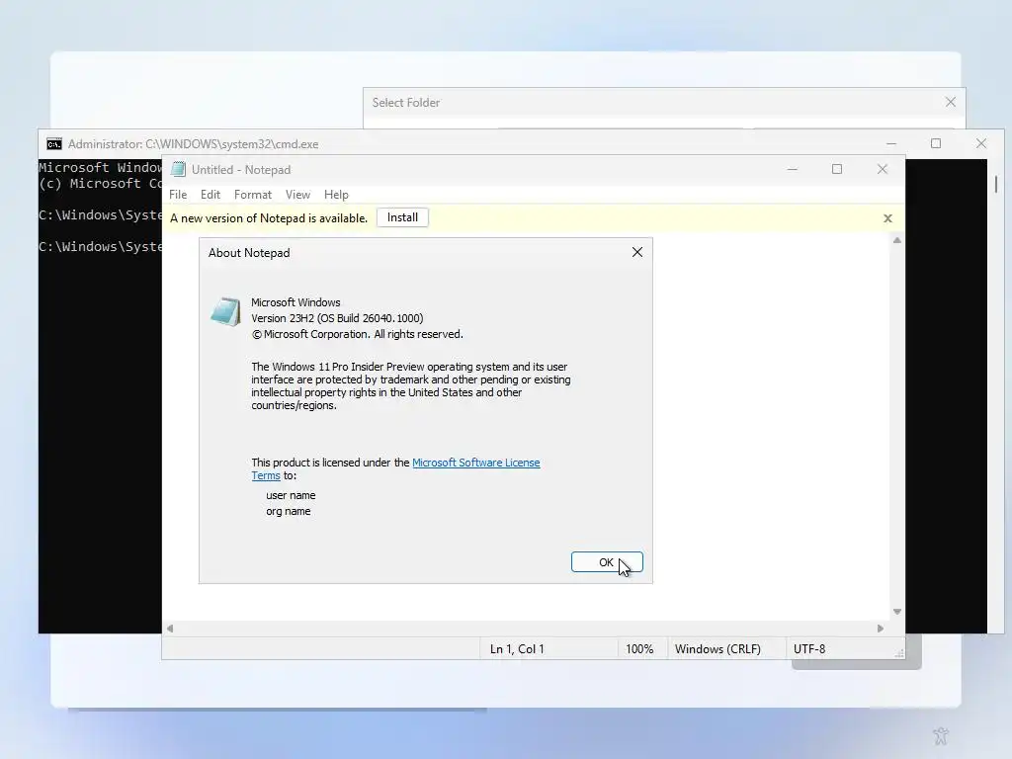
Task: Click Notepad vertical scrollbar up arrow
Action: point(896,240)
